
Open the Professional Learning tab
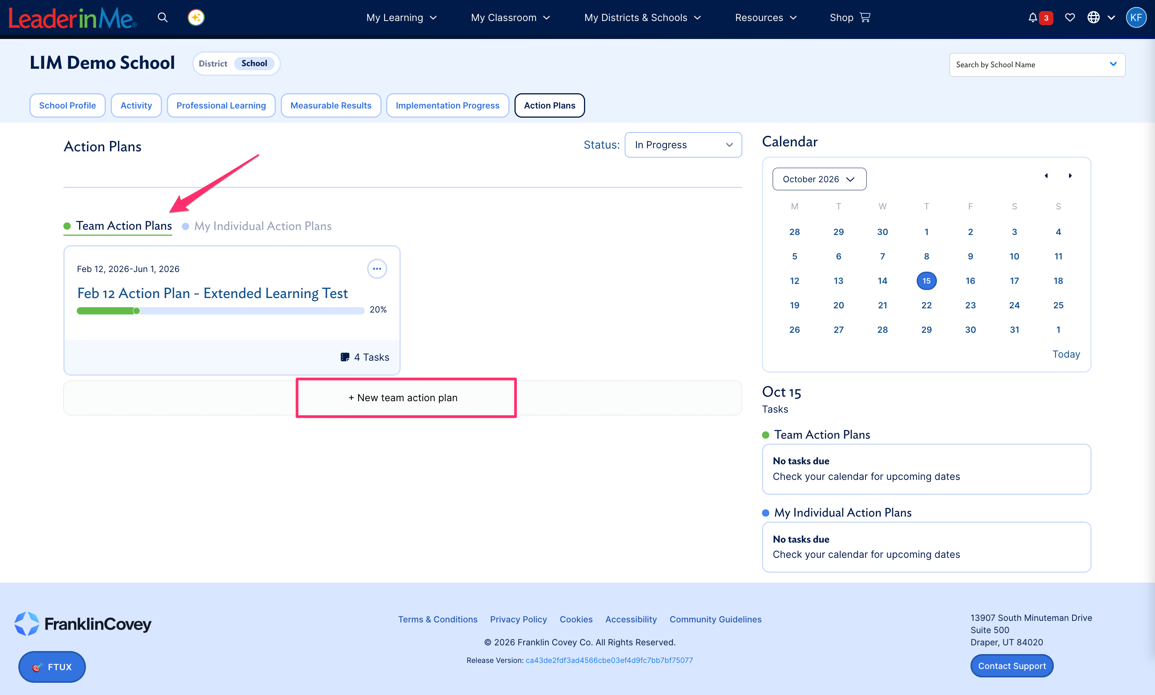[x=221, y=105]
